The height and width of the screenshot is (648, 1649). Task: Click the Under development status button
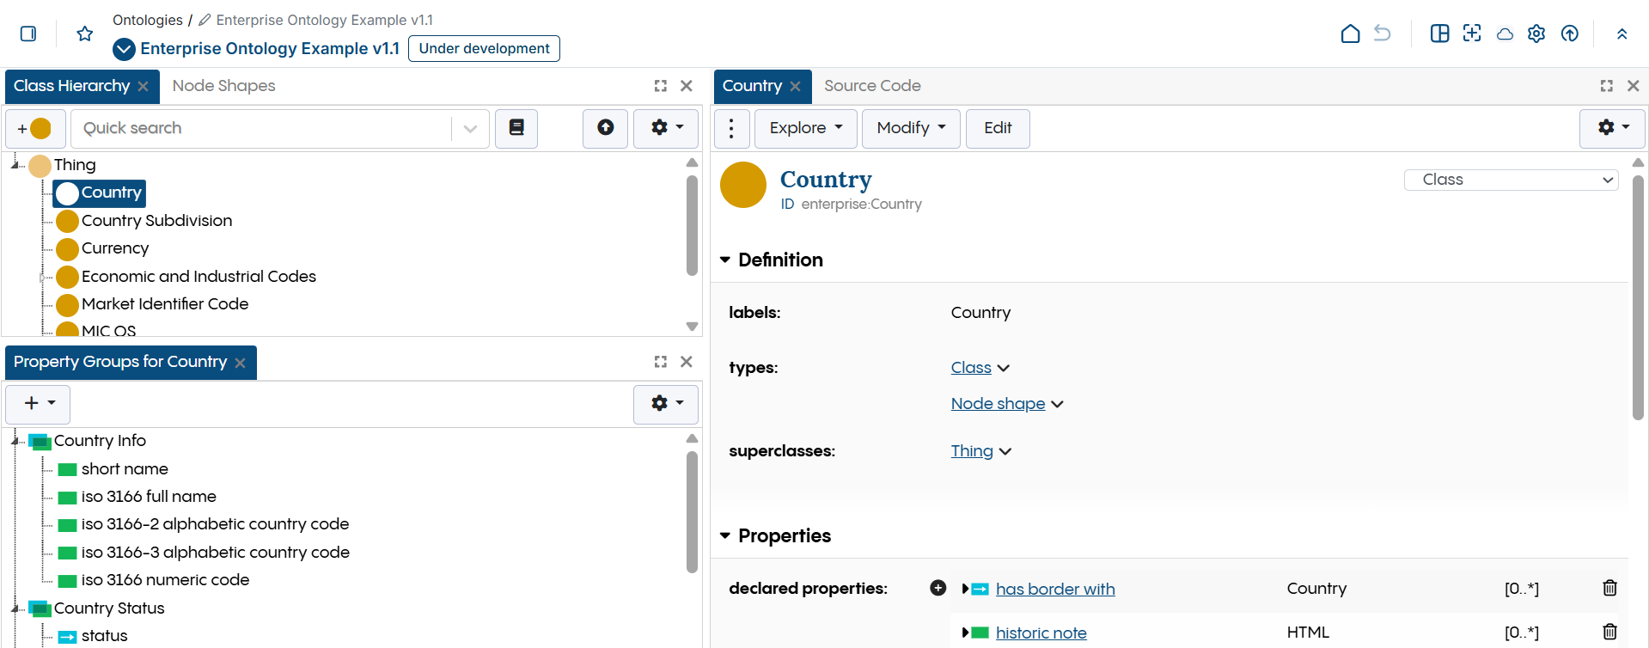(484, 48)
